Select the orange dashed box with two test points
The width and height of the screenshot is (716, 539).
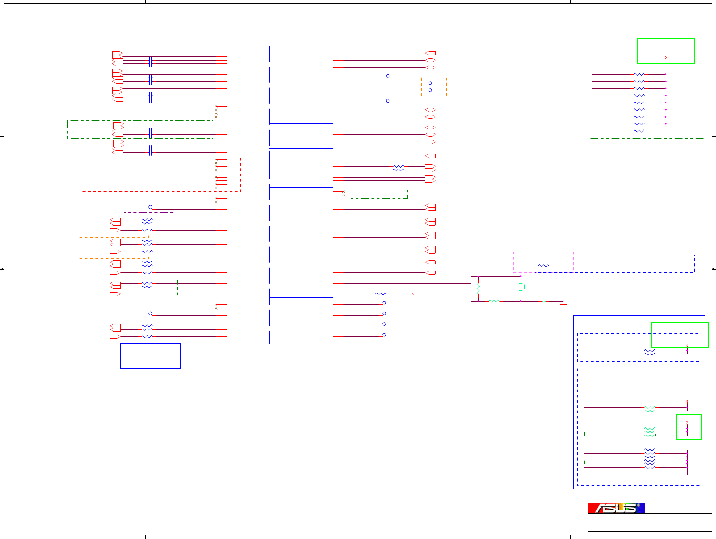(x=434, y=87)
